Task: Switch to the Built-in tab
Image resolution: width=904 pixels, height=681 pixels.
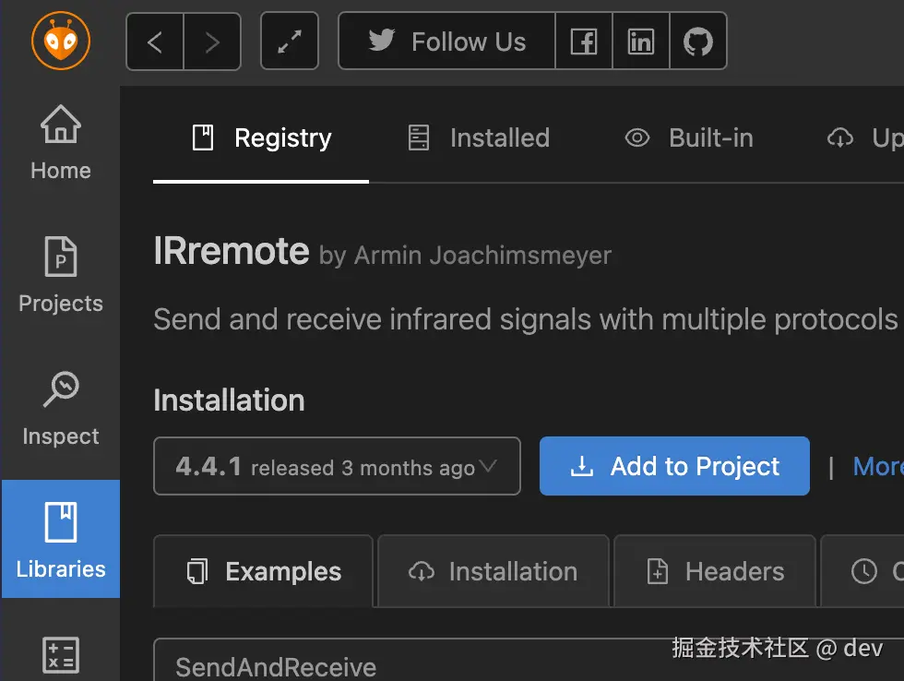Action: pyautogui.click(x=690, y=138)
